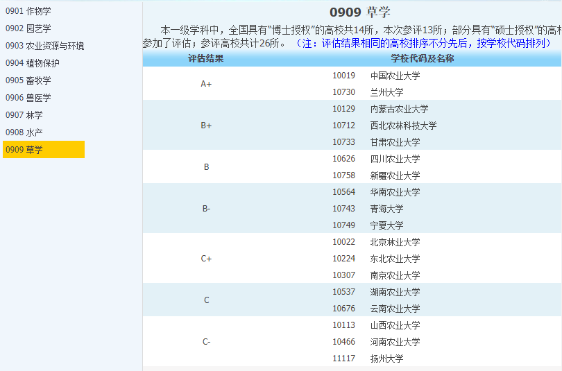Select 0904 植物保护 in the list
This screenshot has height=371, width=562.
click(33, 63)
